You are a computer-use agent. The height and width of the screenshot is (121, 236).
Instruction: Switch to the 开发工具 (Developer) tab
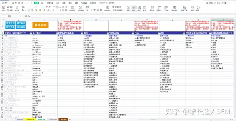84,3
